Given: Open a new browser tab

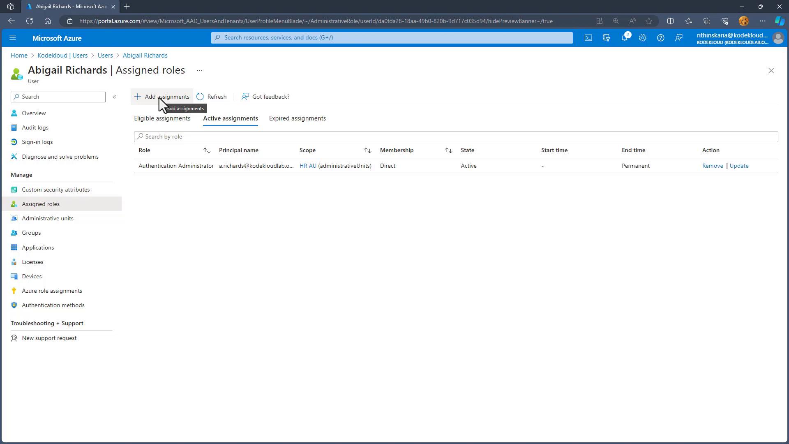Looking at the screenshot, I should (127, 7).
